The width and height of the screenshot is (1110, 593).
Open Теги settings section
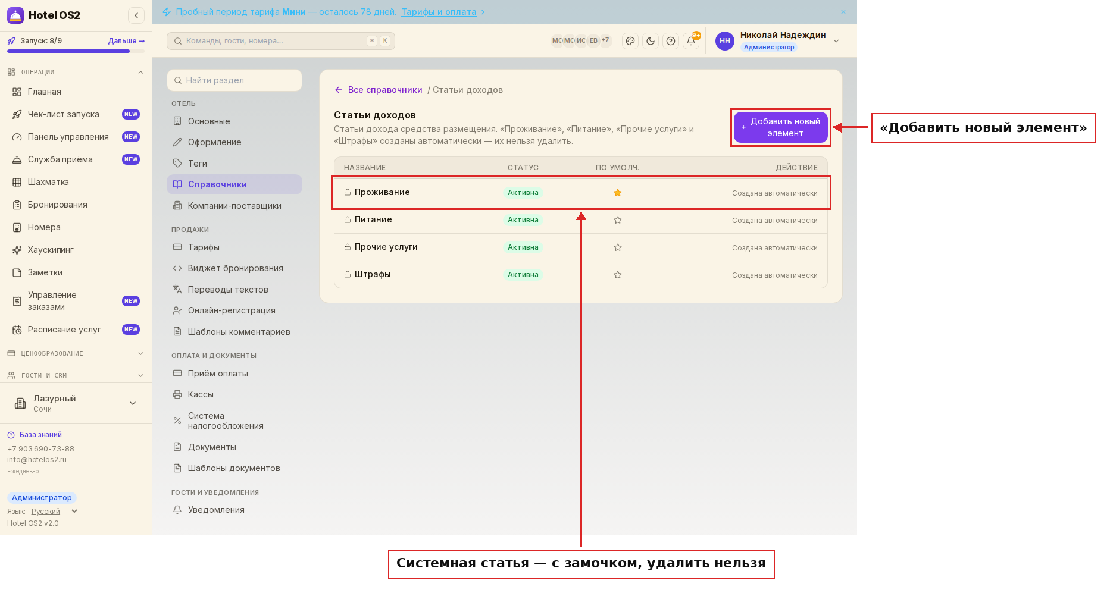pos(234,164)
